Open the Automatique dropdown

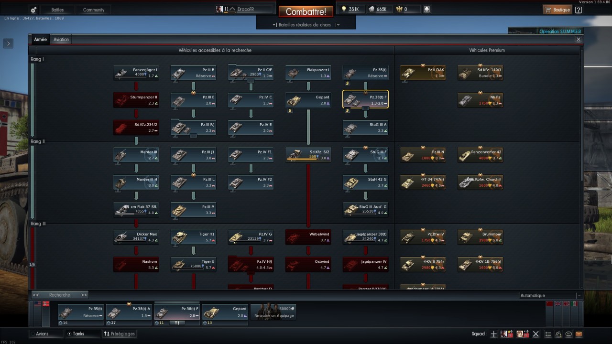coord(550,296)
